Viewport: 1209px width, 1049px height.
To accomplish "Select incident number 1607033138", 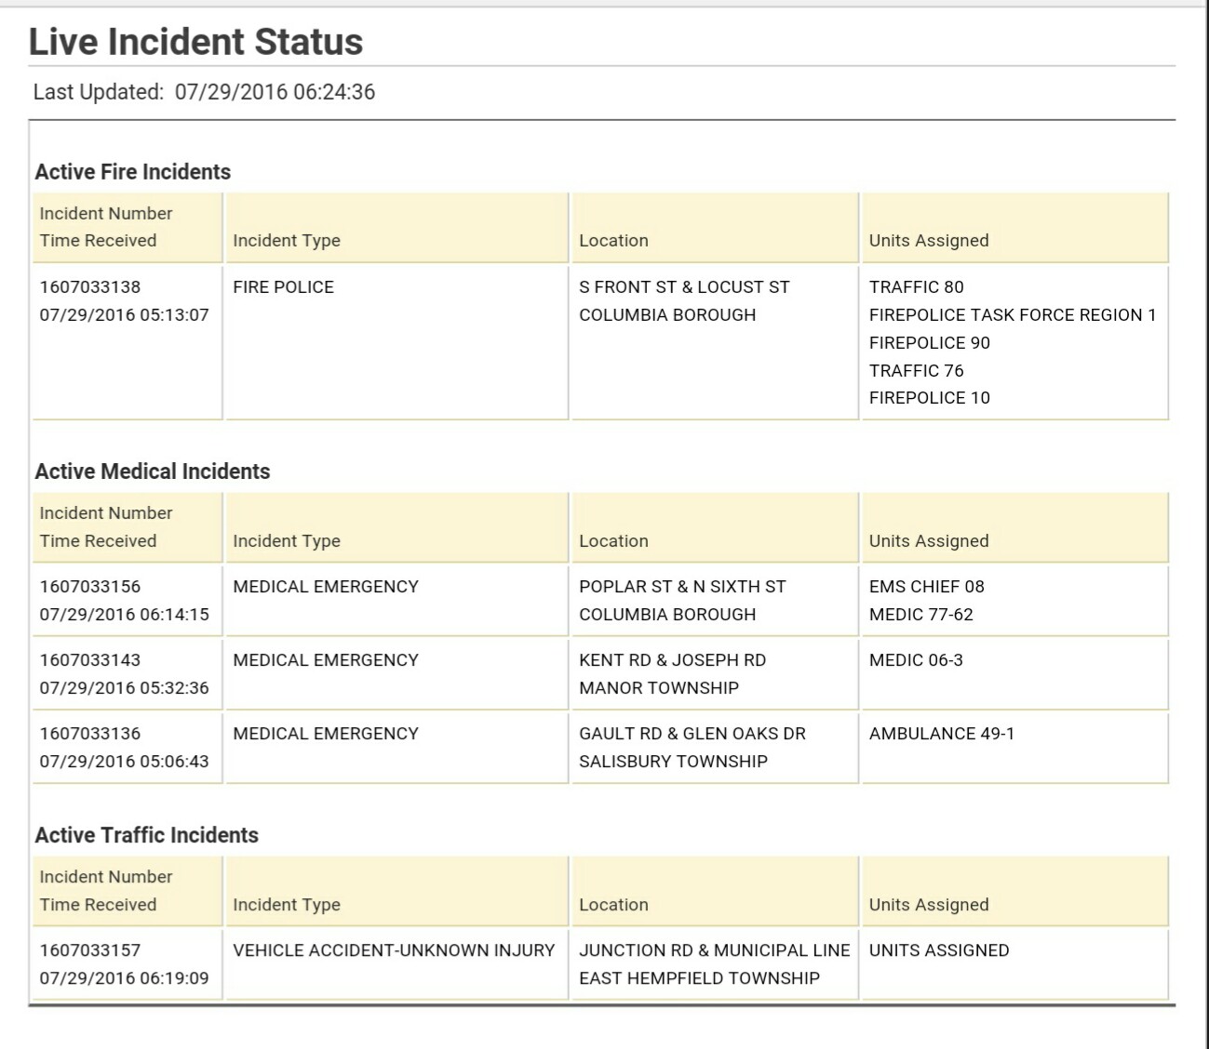I will pyautogui.click(x=90, y=287).
